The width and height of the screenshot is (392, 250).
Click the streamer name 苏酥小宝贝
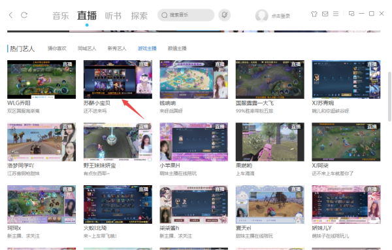(x=97, y=103)
